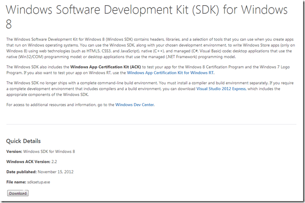The image size is (305, 203).
Task: Click the Download button
Action: pyautogui.click(x=18, y=193)
